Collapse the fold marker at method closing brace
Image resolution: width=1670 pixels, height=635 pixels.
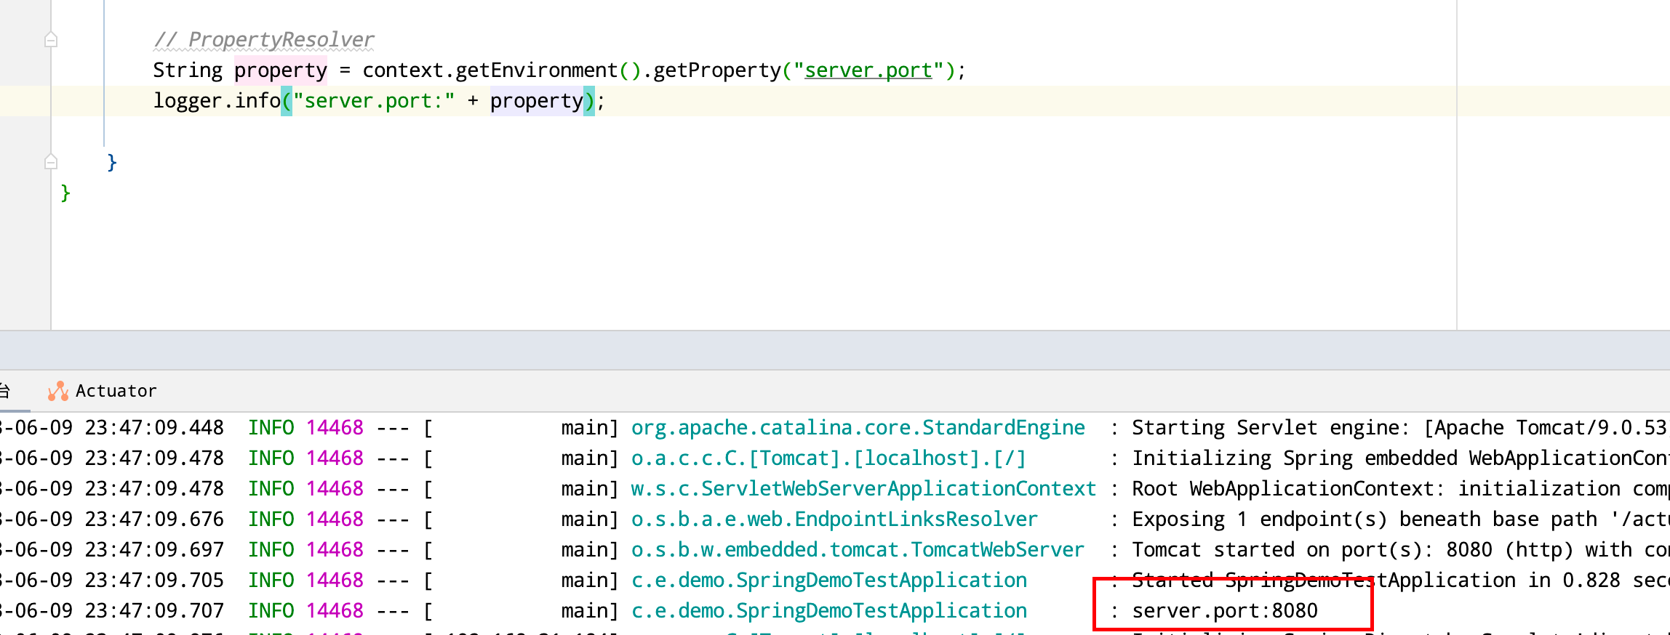[x=51, y=161]
